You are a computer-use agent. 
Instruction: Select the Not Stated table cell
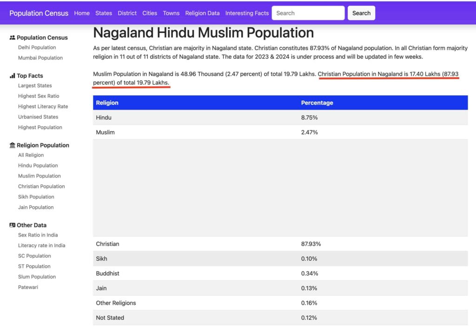(x=110, y=318)
